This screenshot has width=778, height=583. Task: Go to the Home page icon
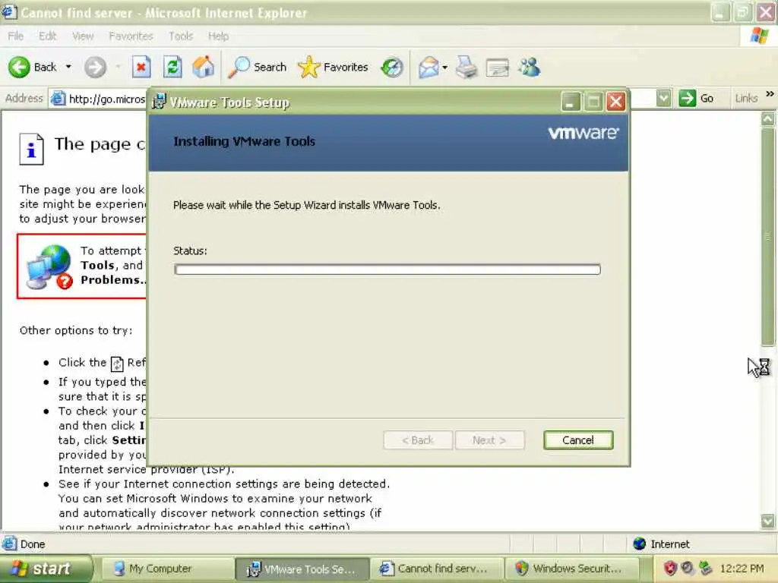click(204, 67)
